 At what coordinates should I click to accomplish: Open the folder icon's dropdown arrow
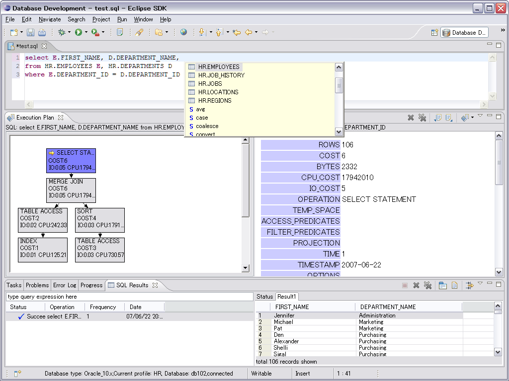pos(167,32)
